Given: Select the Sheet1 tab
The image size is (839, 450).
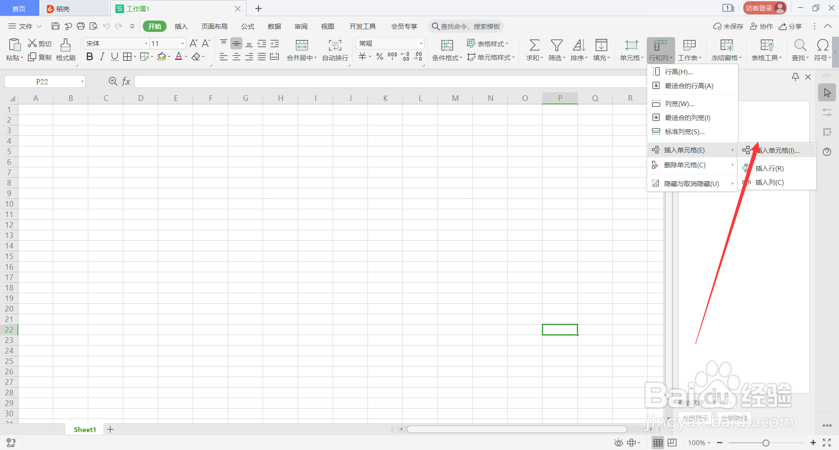Looking at the screenshot, I should [85, 429].
